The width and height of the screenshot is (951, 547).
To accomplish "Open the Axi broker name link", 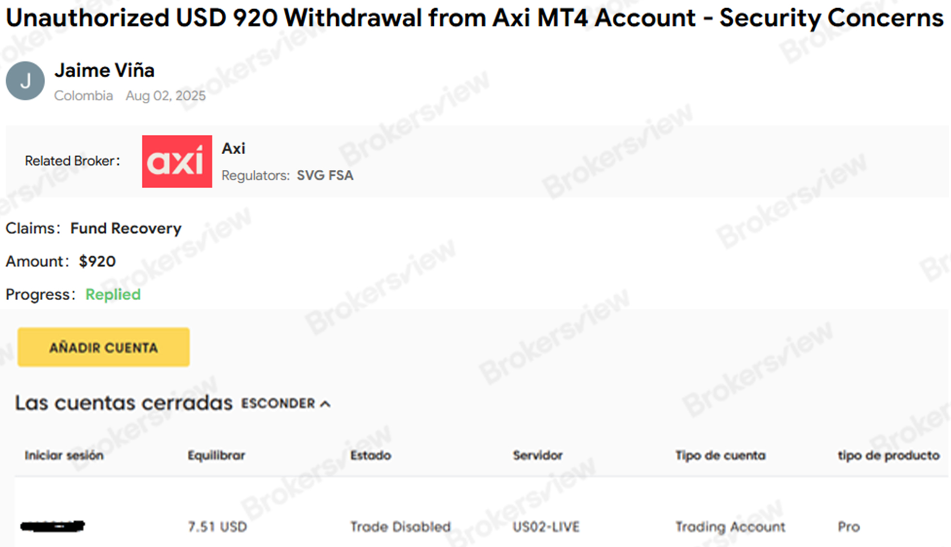I will click(233, 148).
